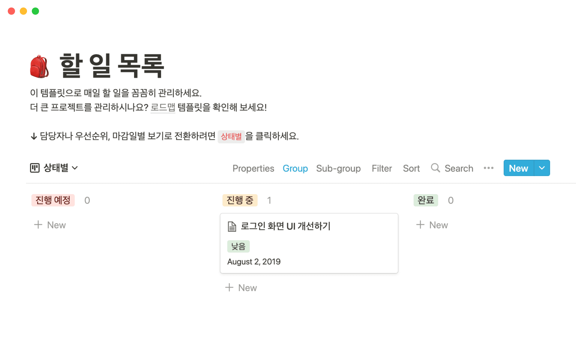This screenshot has width=576, height=360.
Task: Open the Sort option
Action: pyautogui.click(x=411, y=168)
